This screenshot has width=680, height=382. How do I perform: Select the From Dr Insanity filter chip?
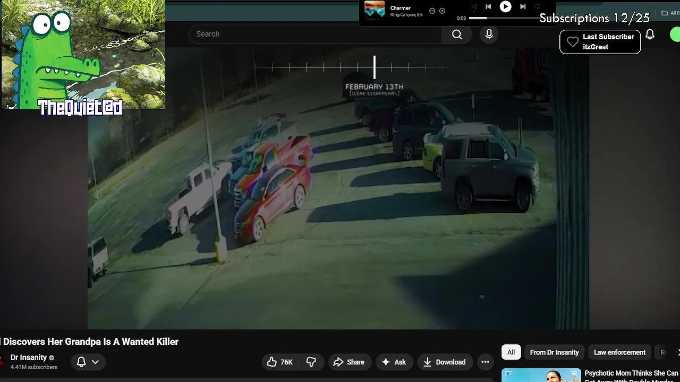click(x=554, y=352)
